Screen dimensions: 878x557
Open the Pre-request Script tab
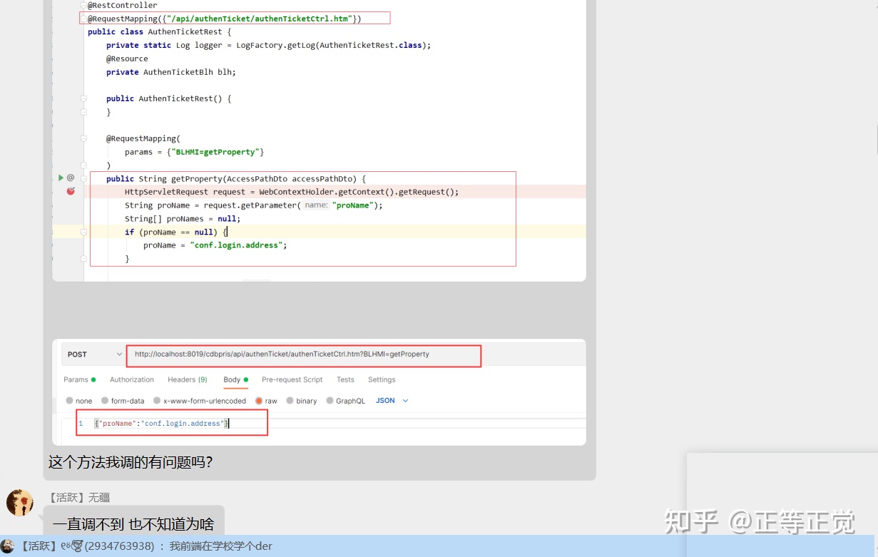tap(292, 379)
